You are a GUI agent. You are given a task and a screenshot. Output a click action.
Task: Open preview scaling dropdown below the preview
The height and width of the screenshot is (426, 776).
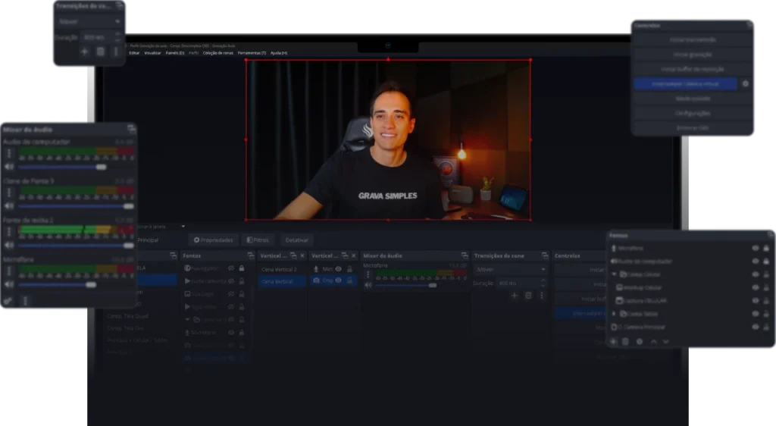(183, 227)
